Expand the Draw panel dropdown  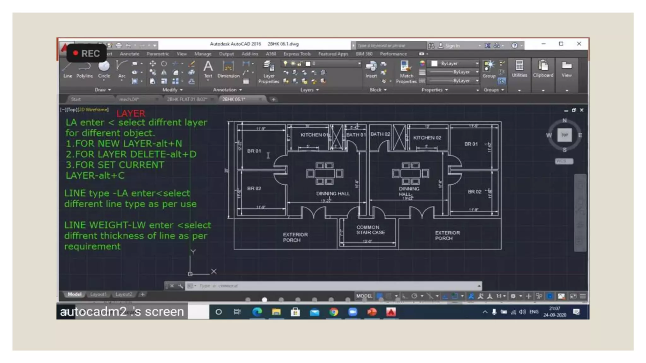pyautogui.click(x=103, y=90)
